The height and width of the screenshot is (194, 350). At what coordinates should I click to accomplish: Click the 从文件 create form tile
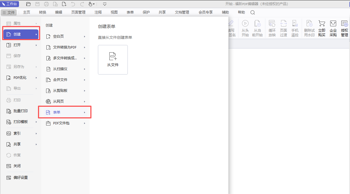coord(113,60)
